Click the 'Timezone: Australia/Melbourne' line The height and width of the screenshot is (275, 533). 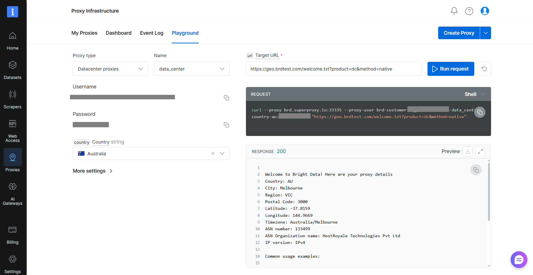(x=301, y=222)
